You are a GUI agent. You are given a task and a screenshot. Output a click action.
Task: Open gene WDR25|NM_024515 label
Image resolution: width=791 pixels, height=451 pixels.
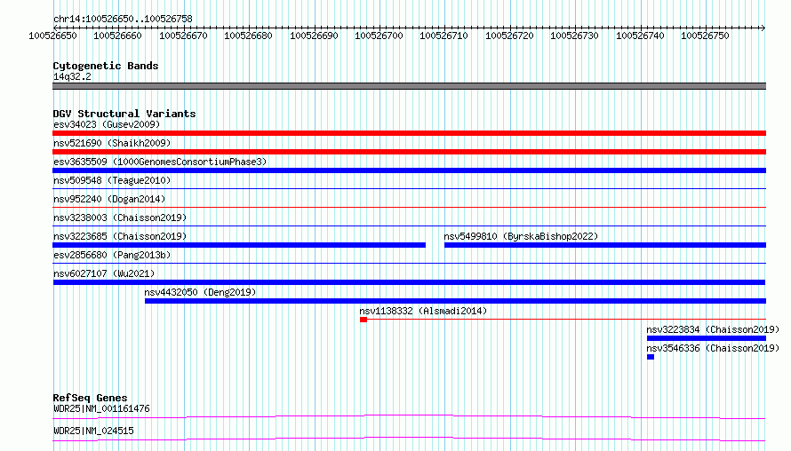pyautogui.click(x=93, y=431)
